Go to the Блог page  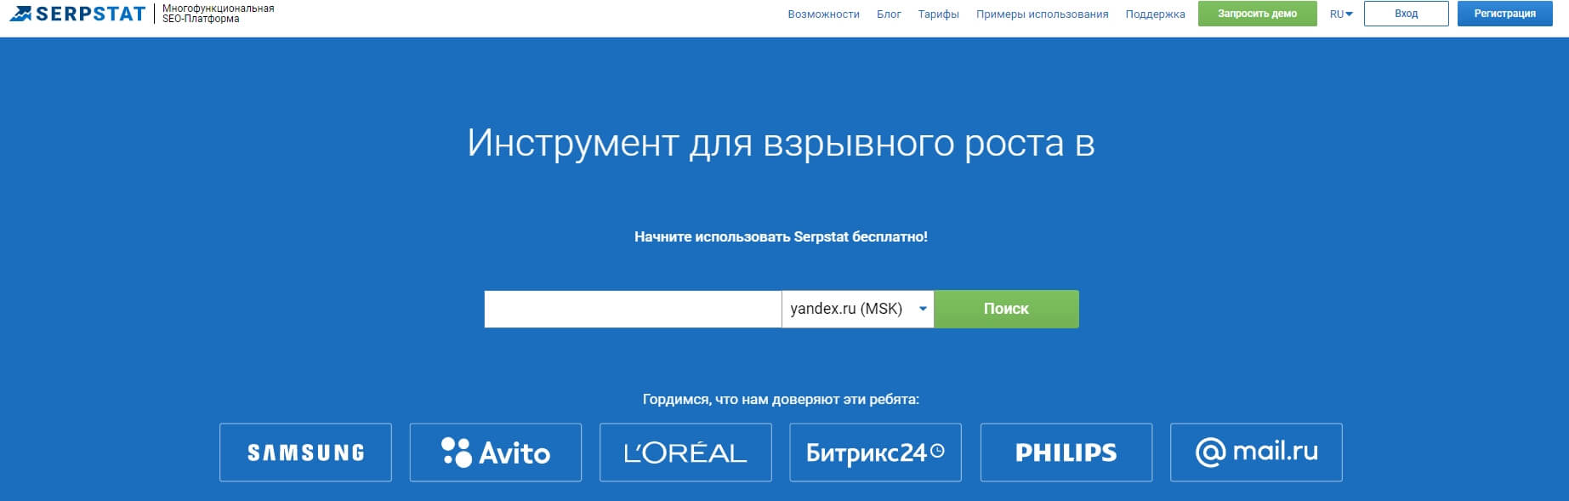889,14
